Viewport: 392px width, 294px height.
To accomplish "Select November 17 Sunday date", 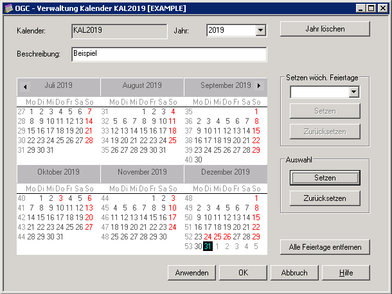I will point(172,218).
